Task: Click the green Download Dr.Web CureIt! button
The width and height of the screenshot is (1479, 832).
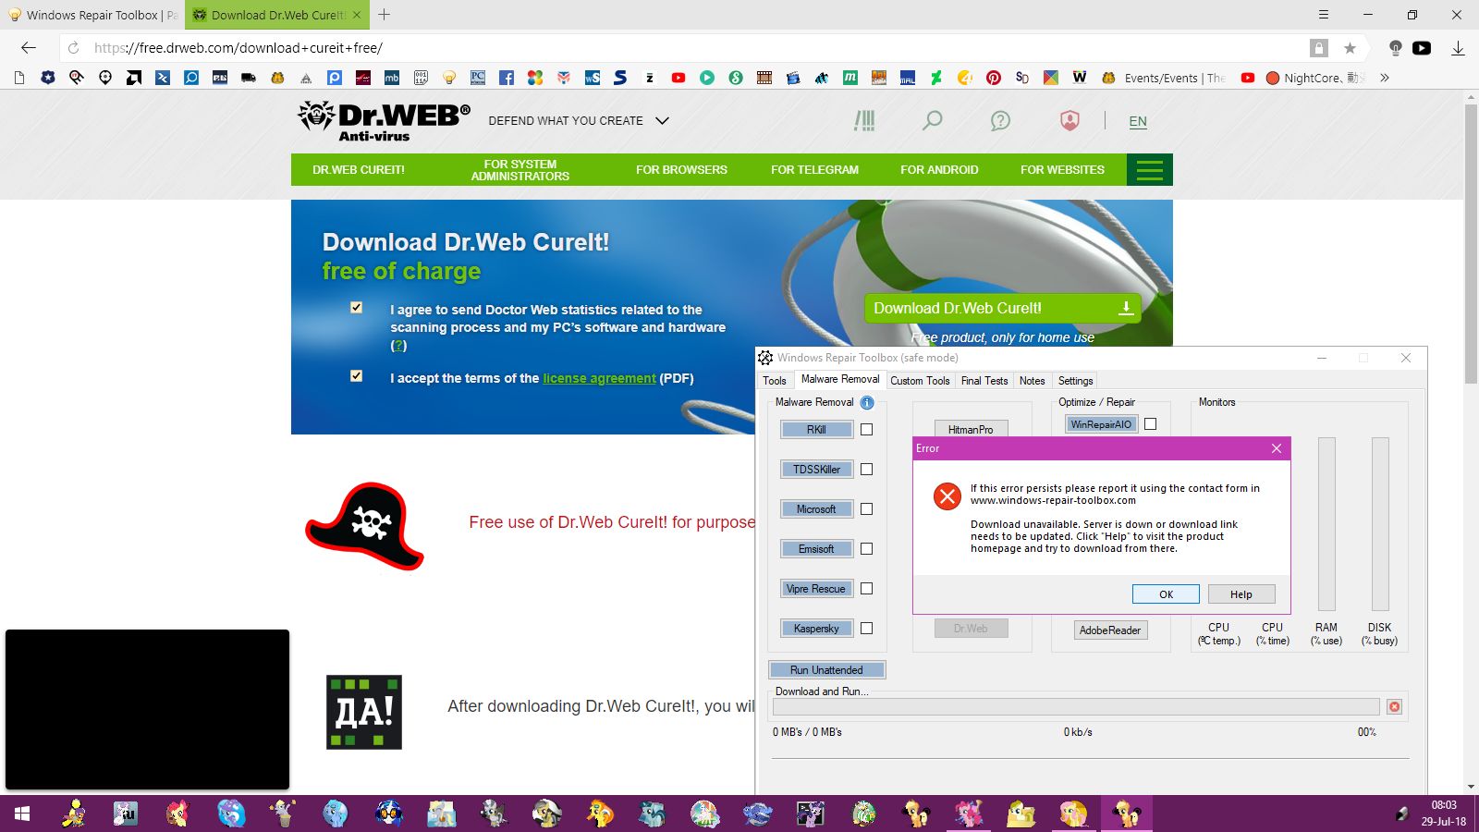Action: pos(1003,309)
